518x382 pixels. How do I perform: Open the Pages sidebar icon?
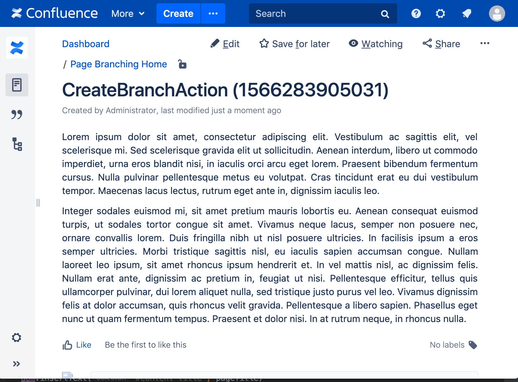17,85
